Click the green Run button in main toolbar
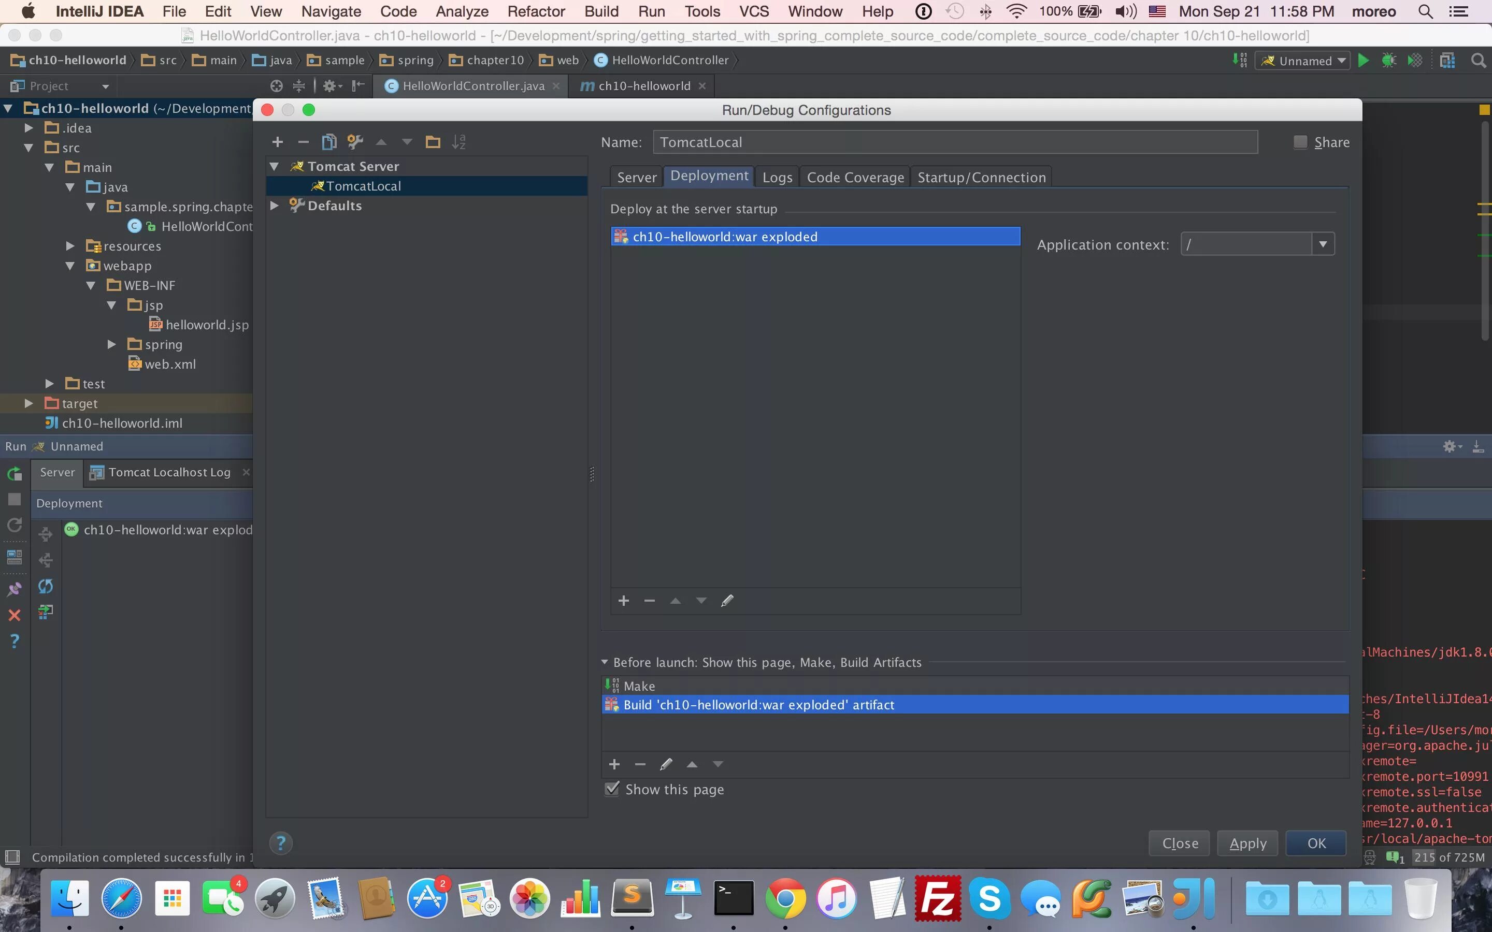Image resolution: width=1492 pixels, height=932 pixels. pyautogui.click(x=1364, y=61)
